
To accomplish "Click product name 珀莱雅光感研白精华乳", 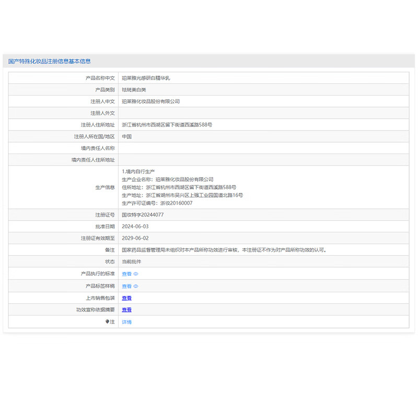I will point(146,78).
